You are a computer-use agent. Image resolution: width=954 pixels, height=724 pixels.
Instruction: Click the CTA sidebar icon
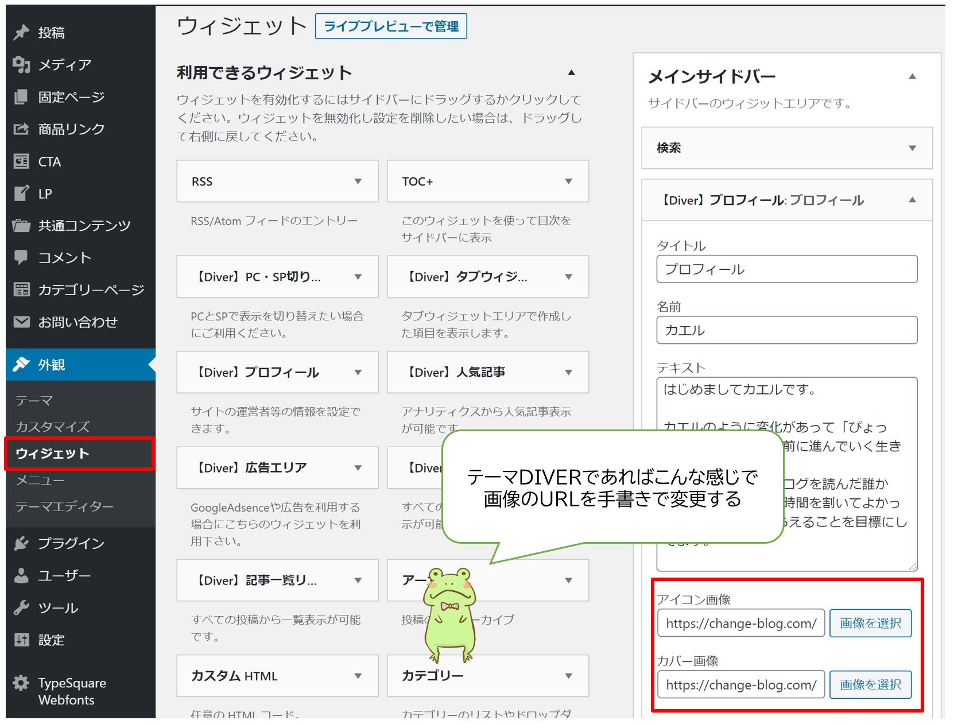21,161
